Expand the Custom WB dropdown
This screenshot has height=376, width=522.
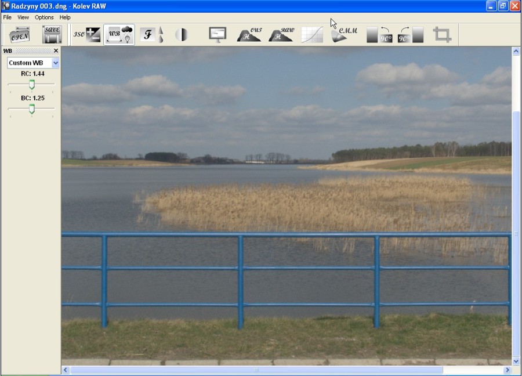[x=56, y=63]
